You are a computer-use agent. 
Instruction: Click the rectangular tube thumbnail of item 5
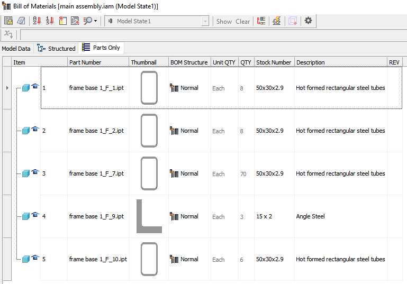(x=149, y=259)
